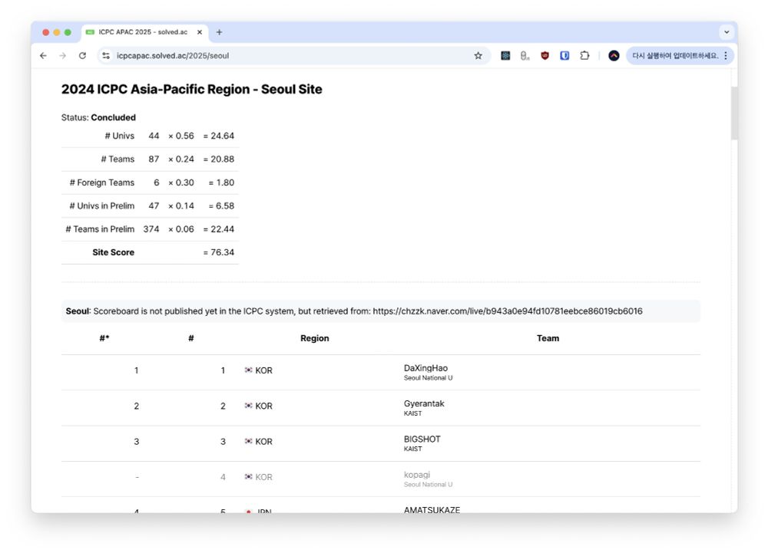Click 'Seoul National U' under DaXingHao

[428, 378]
